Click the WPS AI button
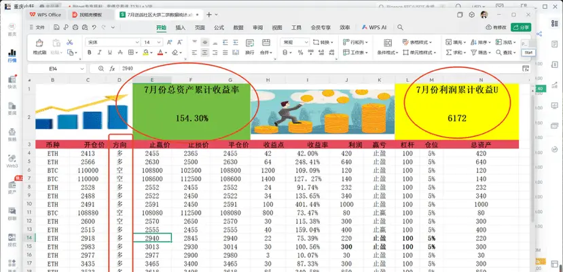The width and height of the screenshot is (563, 272). [374, 28]
